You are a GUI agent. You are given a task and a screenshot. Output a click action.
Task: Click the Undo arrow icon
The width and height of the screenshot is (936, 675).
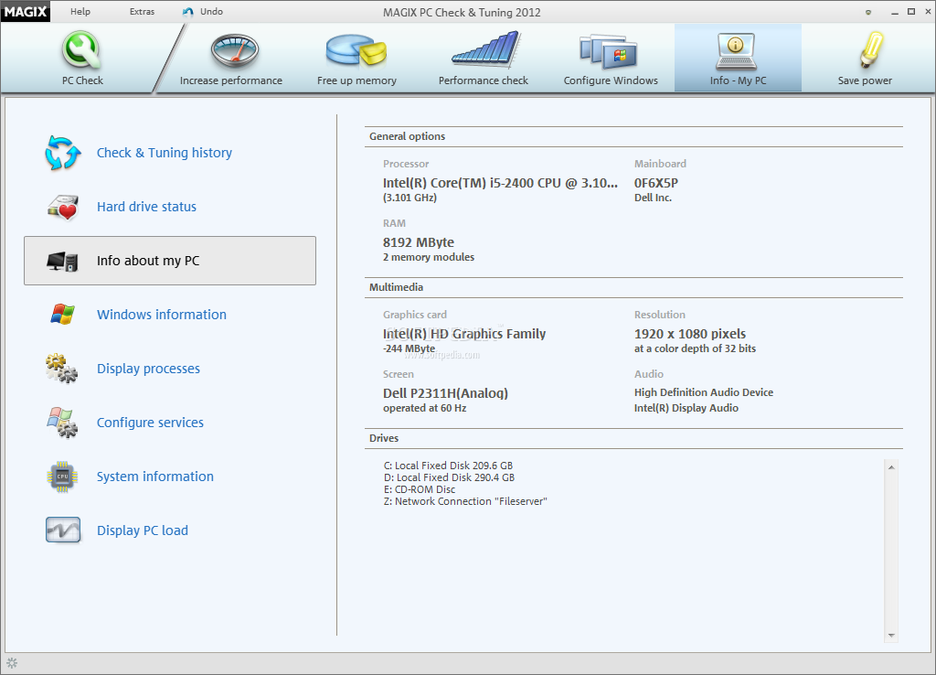pyautogui.click(x=188, y=11)
